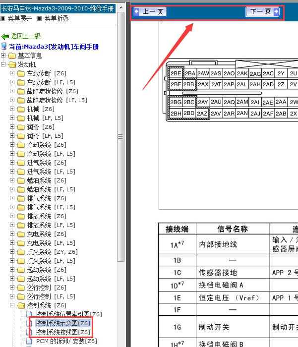
Task: Click folder icon for 巡行控制 [Z6]
Action: [x=21, y=288]
